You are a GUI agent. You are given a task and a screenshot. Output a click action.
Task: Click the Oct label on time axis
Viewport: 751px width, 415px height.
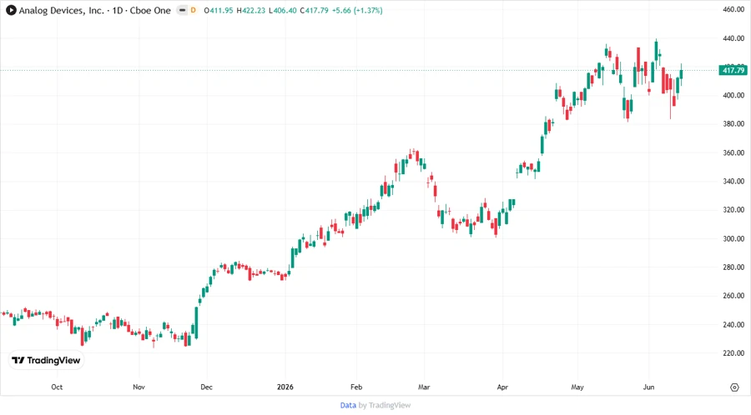click(57, 387)
